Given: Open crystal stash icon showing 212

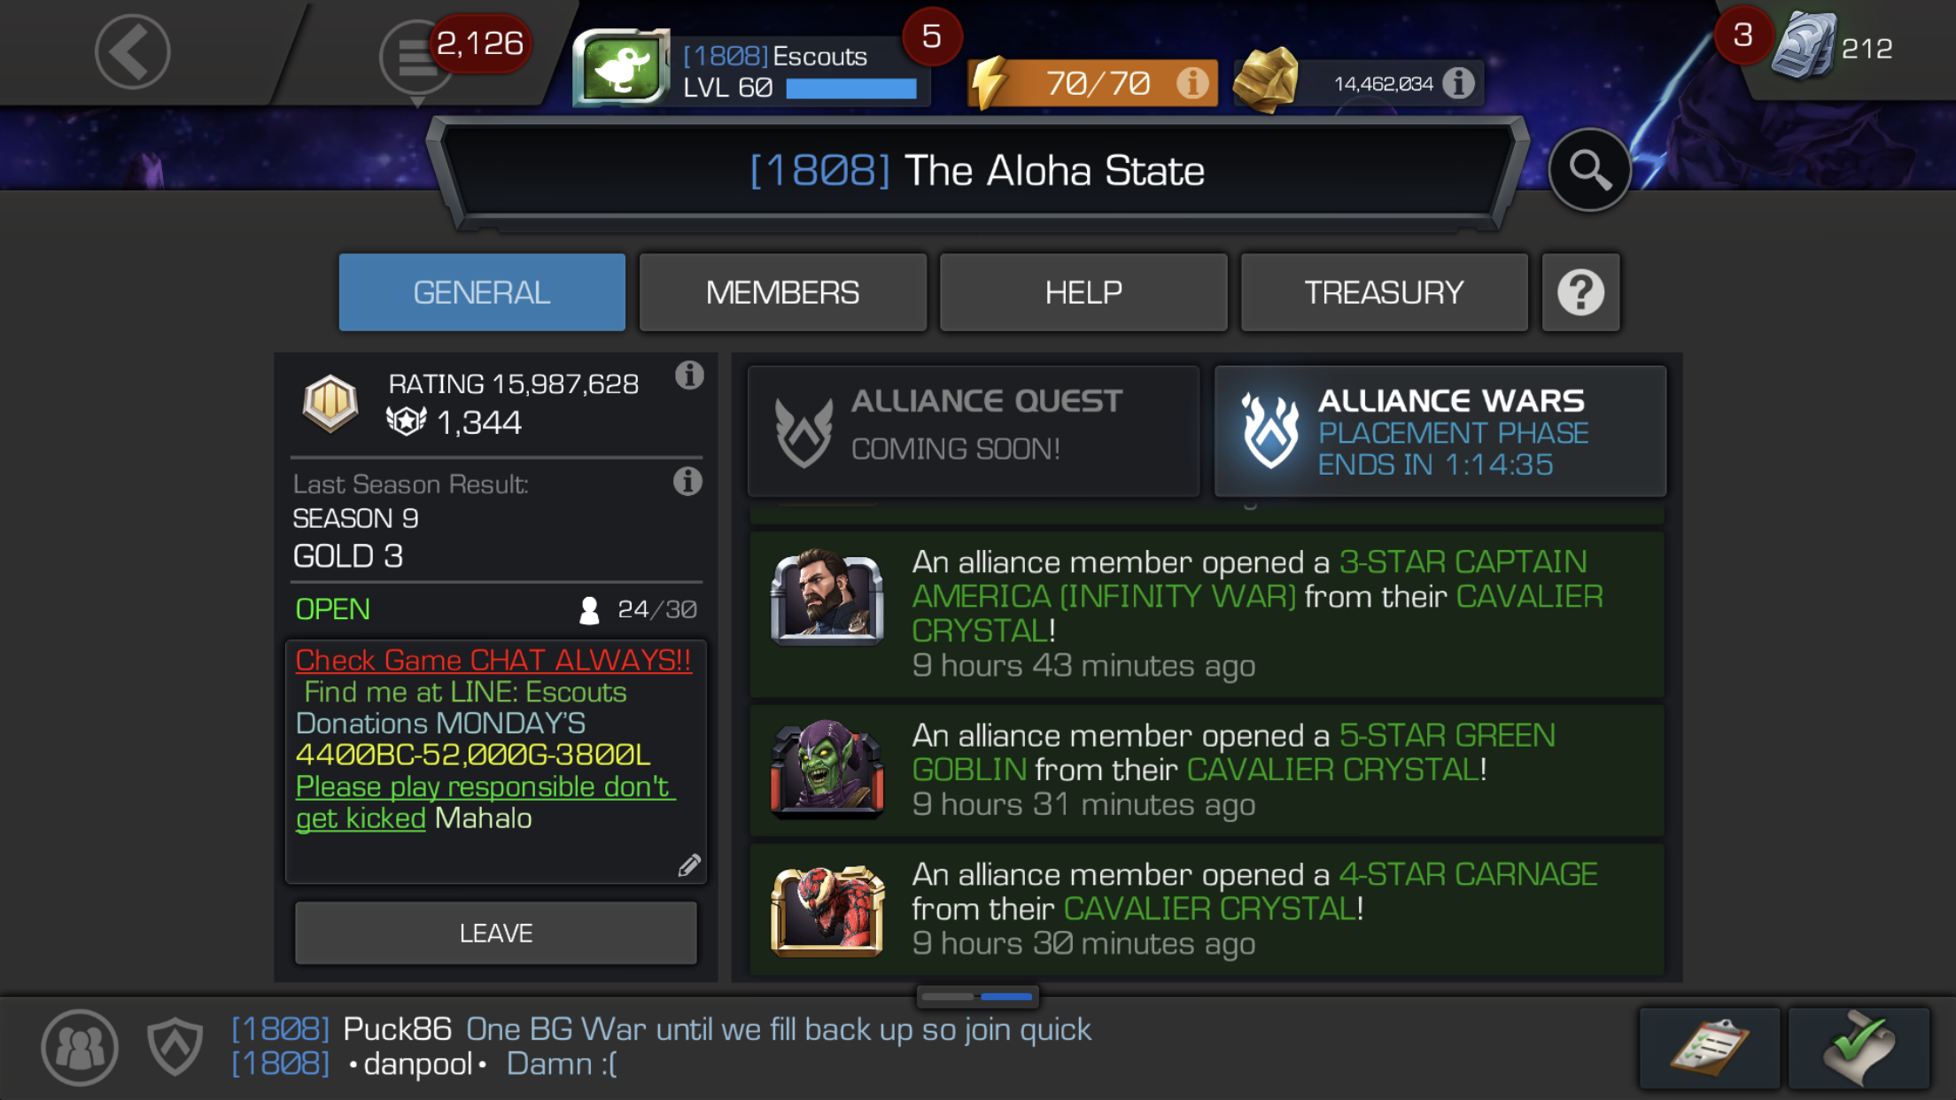Looking at the screenshot, I should click(x=1802, y=46).
